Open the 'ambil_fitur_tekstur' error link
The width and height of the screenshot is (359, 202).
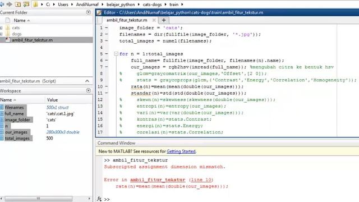[x=158, y=180]
